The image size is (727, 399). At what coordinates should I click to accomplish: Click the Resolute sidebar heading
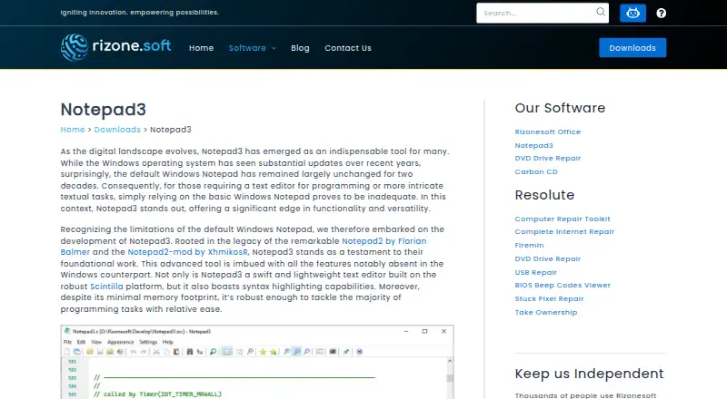pyautogui.click(x=544, y=195)
